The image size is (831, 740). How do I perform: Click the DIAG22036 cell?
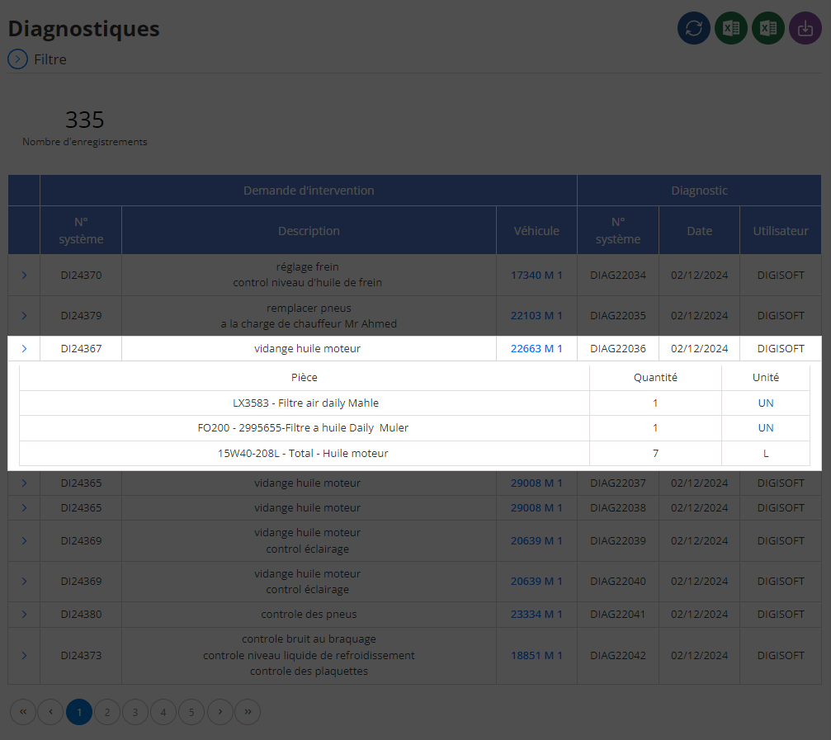(618, 348)
